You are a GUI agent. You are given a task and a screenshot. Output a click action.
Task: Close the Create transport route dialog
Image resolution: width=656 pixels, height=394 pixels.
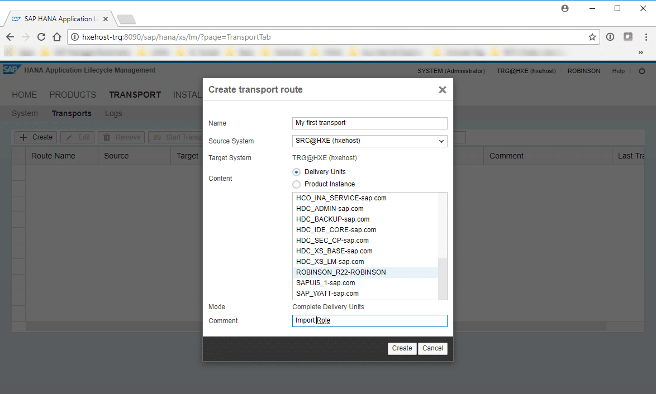(x=442, y=90)
